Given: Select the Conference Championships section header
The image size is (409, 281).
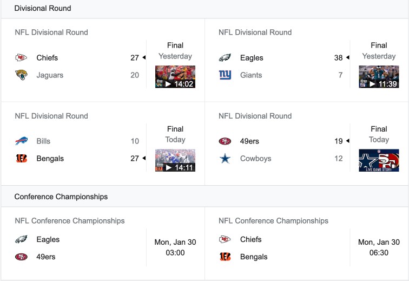Looking at the screenshot, I should [61, 197].
